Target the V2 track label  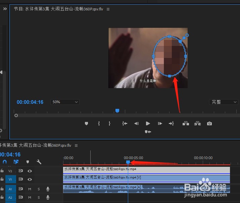[x=10, y=171]
